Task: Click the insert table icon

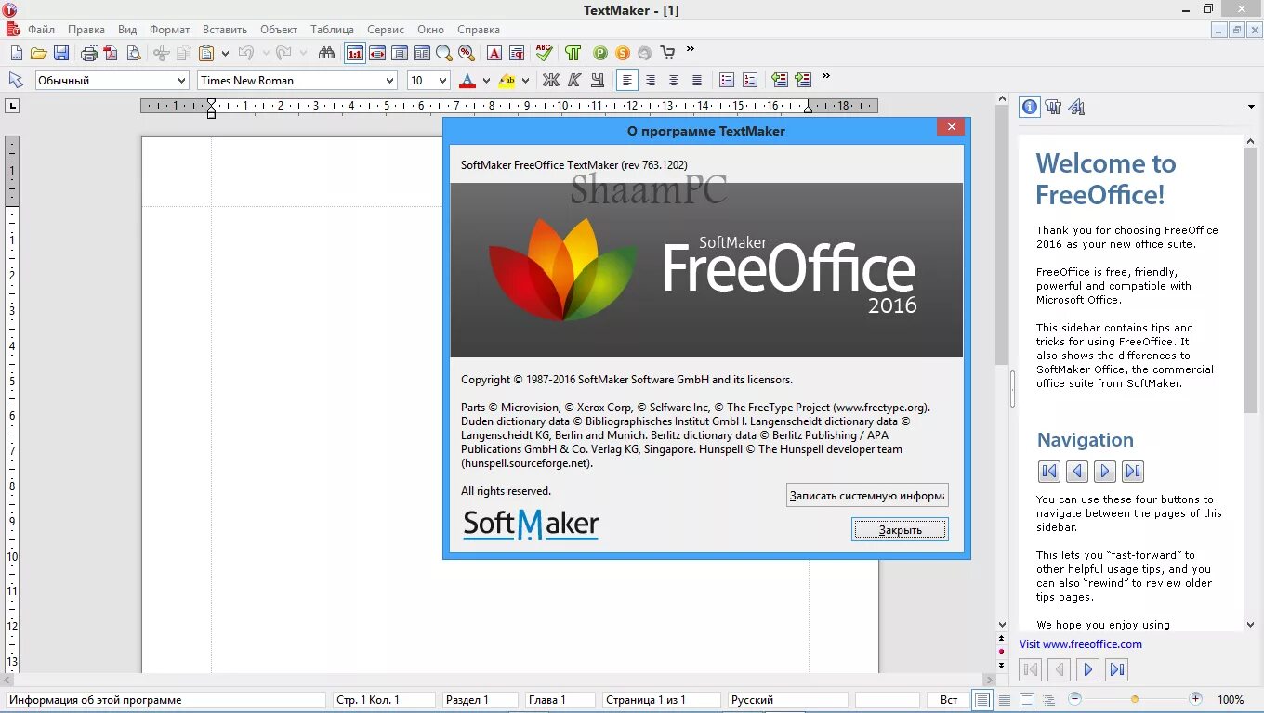Action: [x=421, y=53]
